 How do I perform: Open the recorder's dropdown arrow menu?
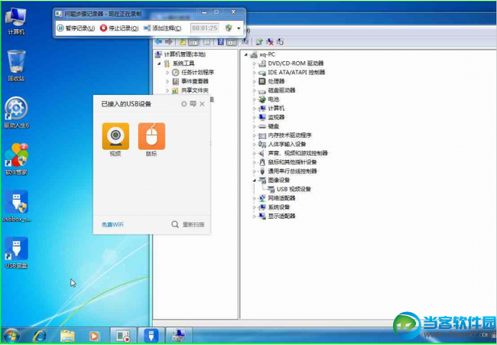point(239,28)
